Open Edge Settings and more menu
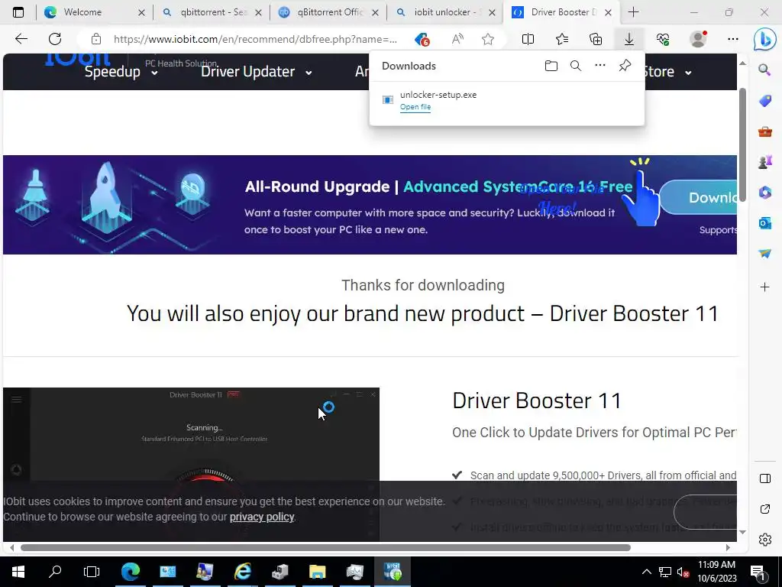 coord(732,39)
